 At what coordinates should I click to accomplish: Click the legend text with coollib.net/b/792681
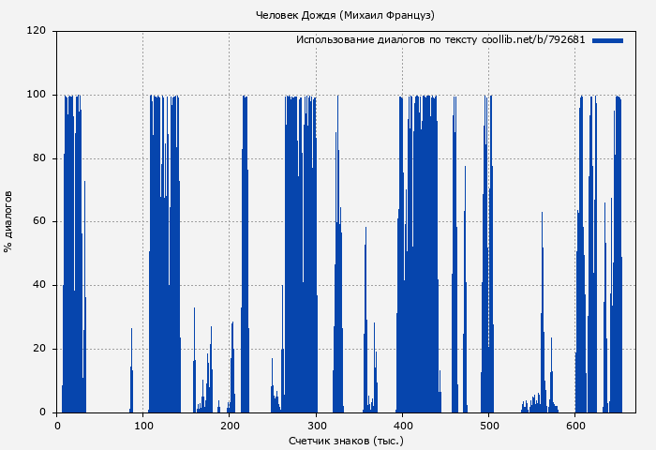point(440,40)
